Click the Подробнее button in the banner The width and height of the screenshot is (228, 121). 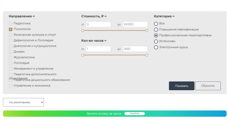[134, 114]
